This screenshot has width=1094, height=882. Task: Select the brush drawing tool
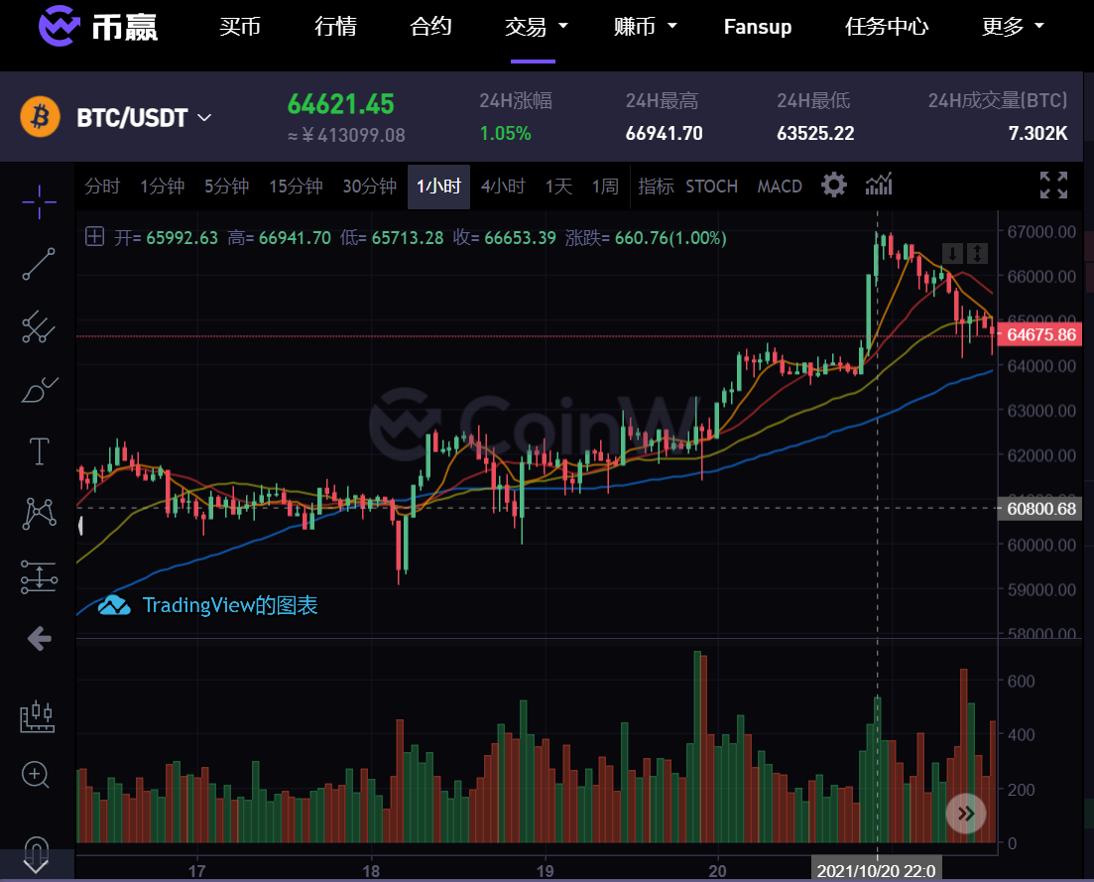click(39, 389)
